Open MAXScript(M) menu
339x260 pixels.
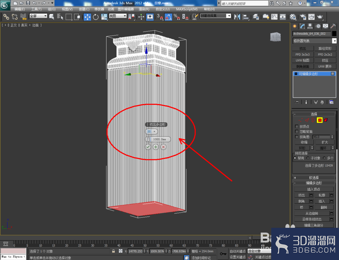click(x=186, y=9)
